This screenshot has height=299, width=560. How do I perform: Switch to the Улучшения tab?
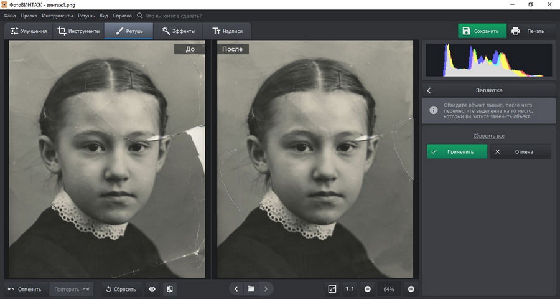coord(29,31)
